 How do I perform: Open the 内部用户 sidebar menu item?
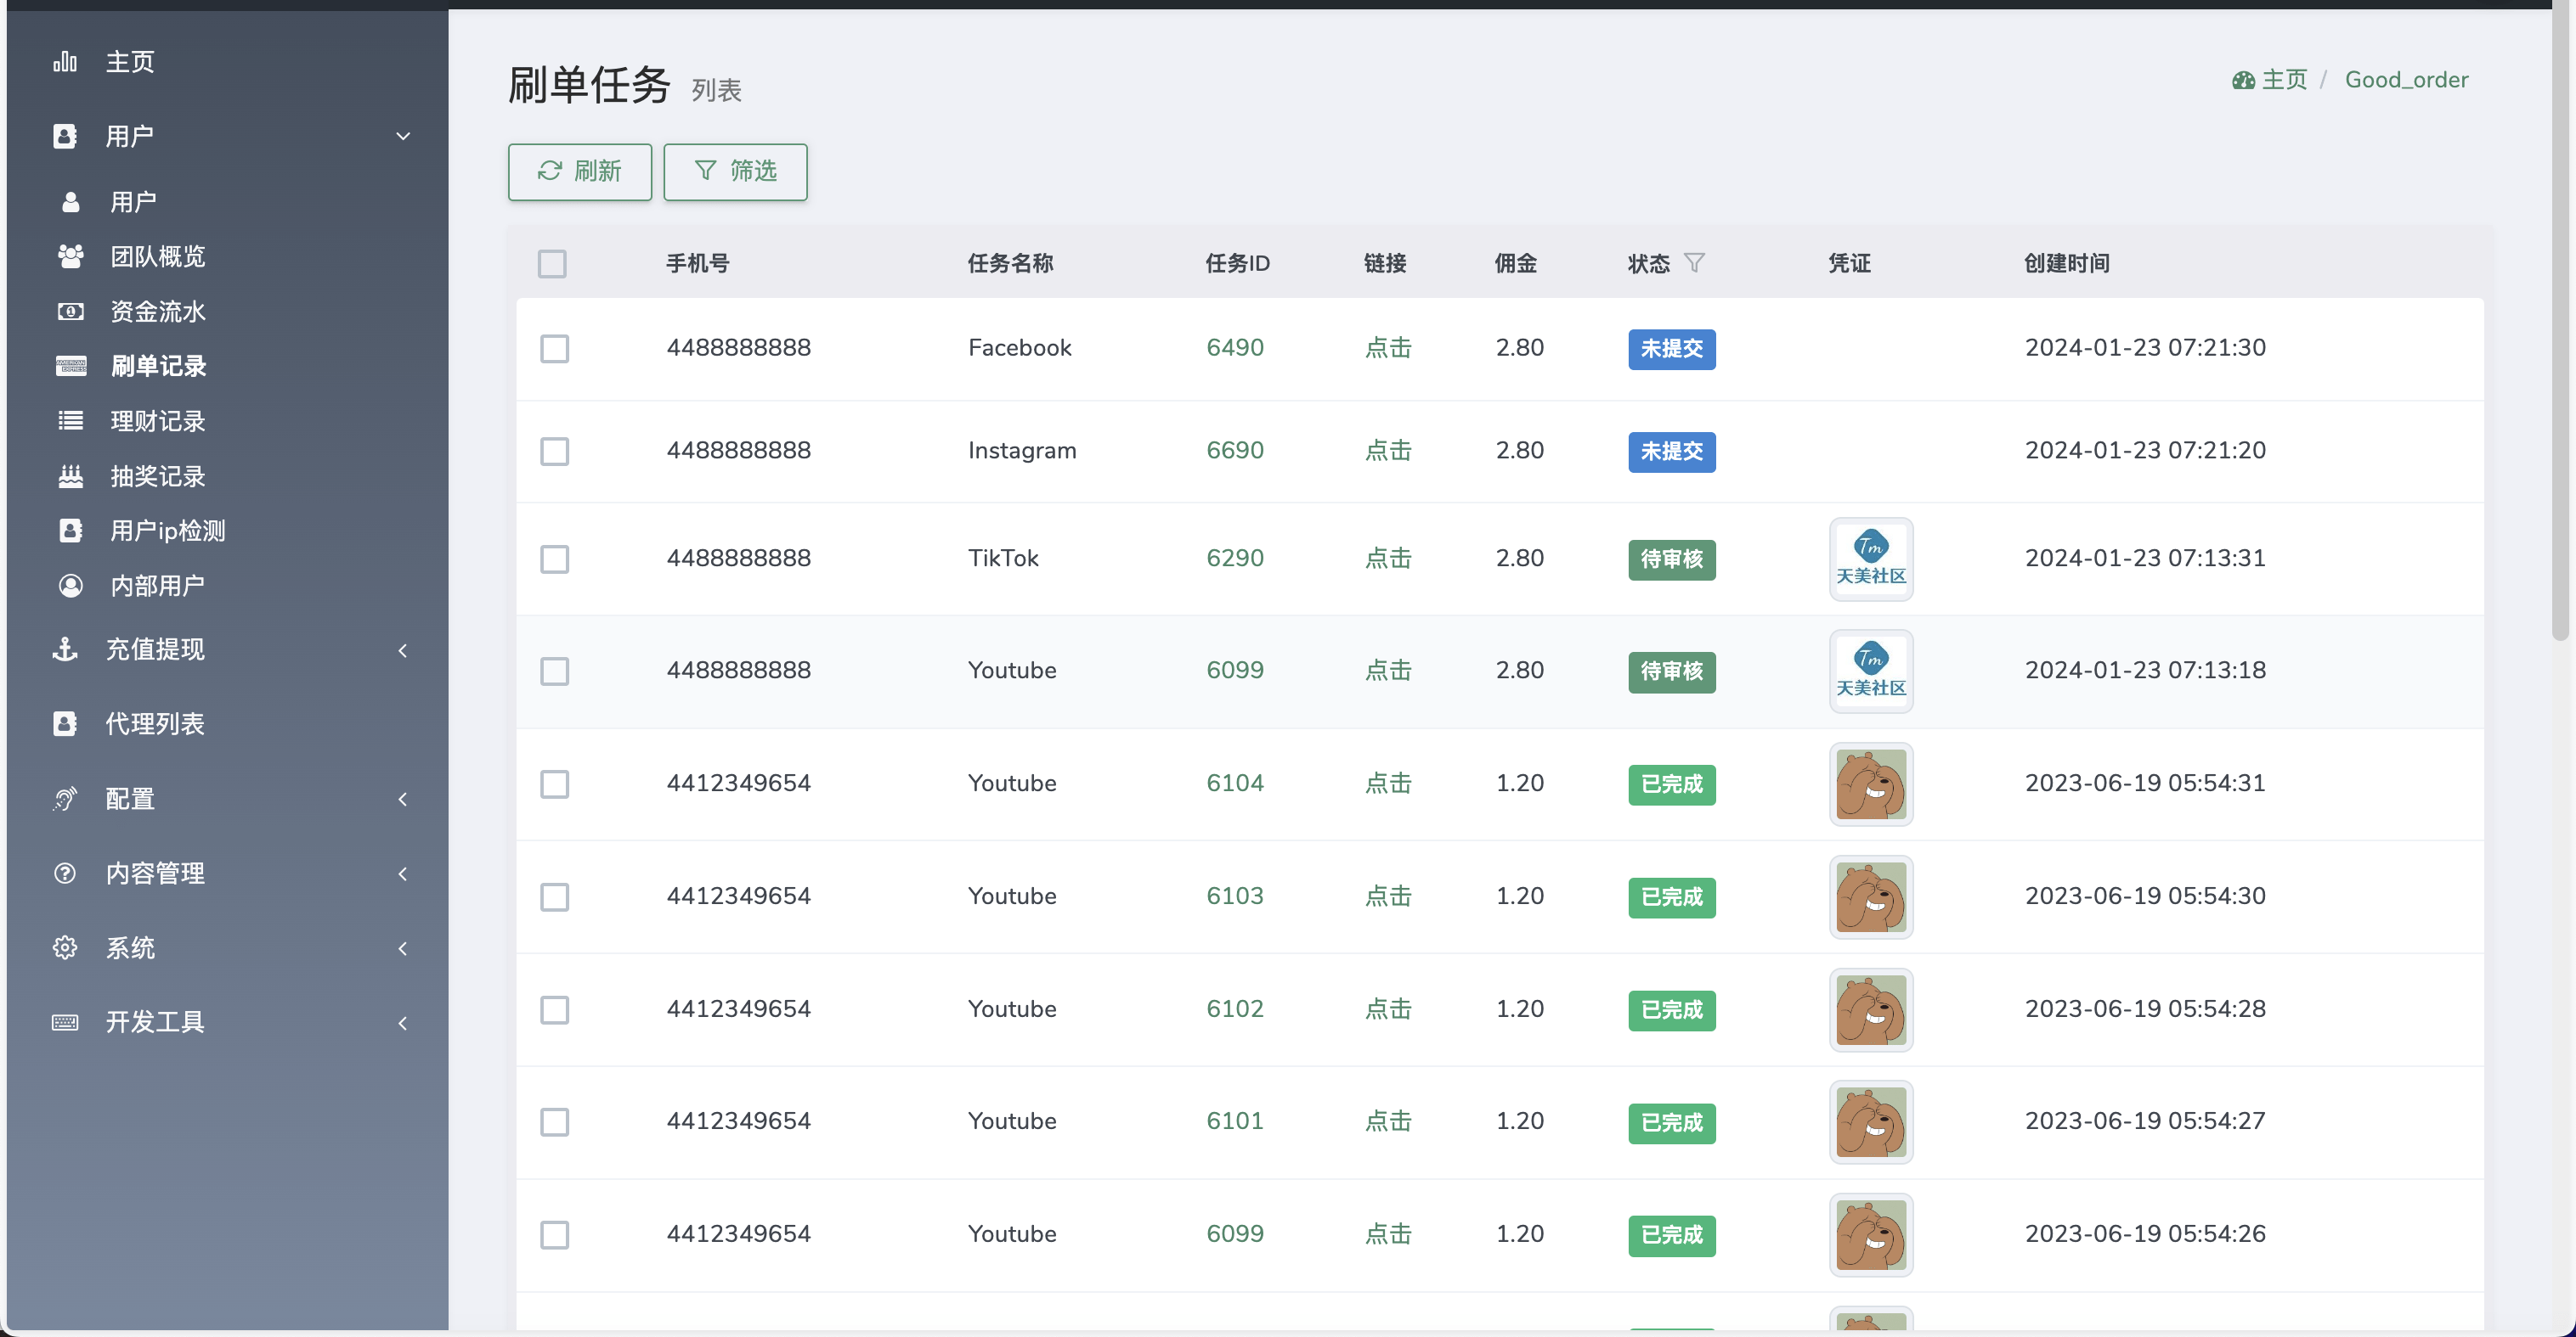coord(228,586)
